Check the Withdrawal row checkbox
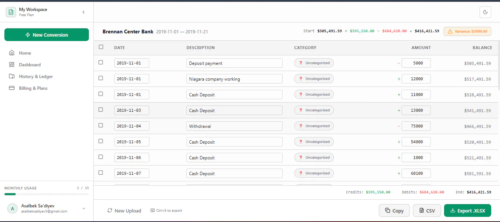Viewport: 500px width, 222px height. coord(101,125)
